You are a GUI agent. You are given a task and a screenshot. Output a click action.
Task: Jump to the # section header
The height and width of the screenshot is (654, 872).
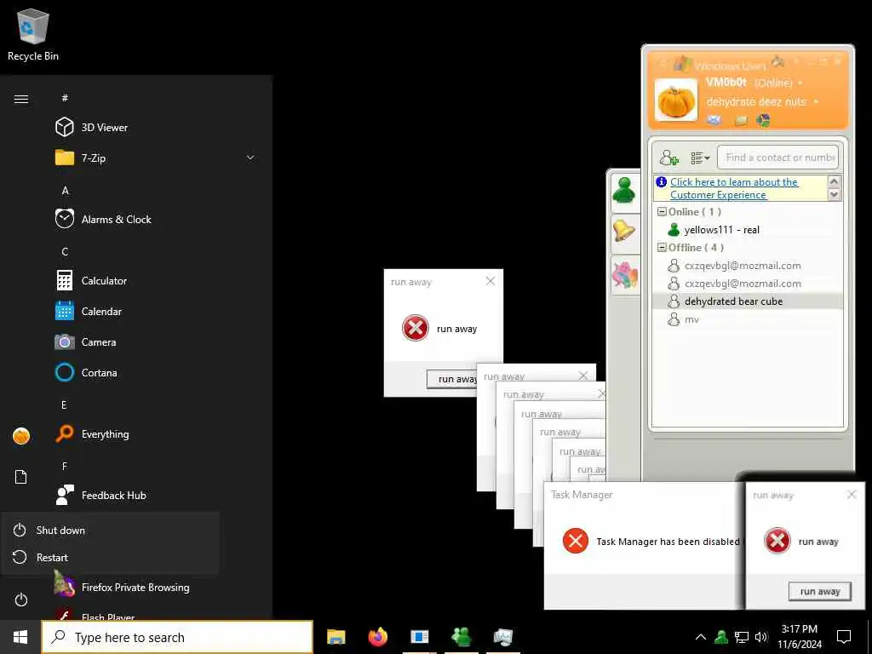(x=65, y=98)
